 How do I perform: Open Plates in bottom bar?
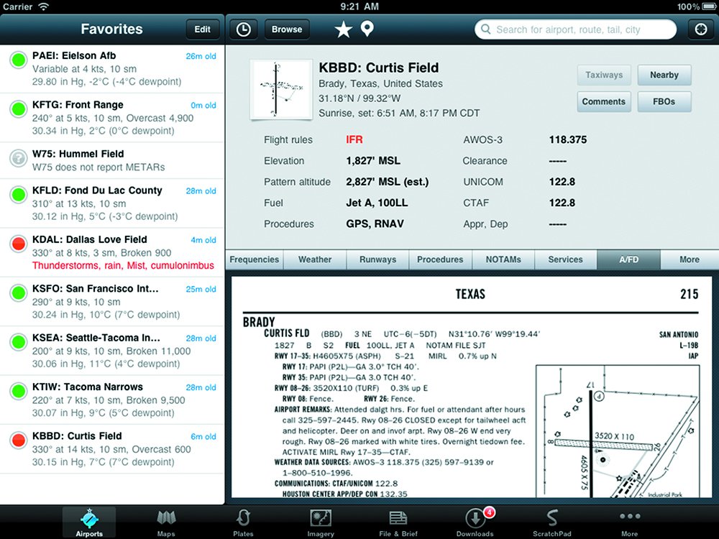[x=243, y=522]
